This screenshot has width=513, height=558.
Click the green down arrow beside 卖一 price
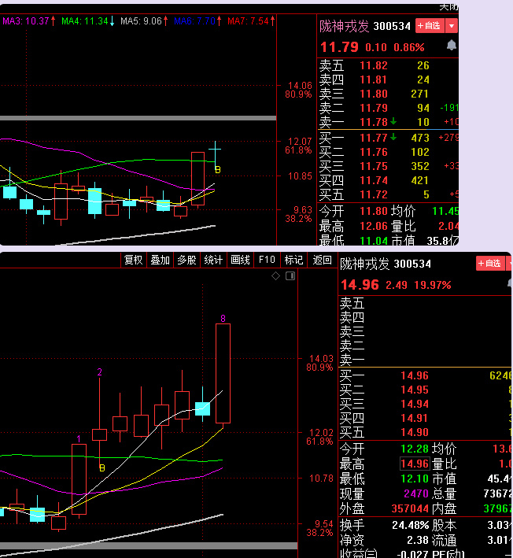pos(393,122)
